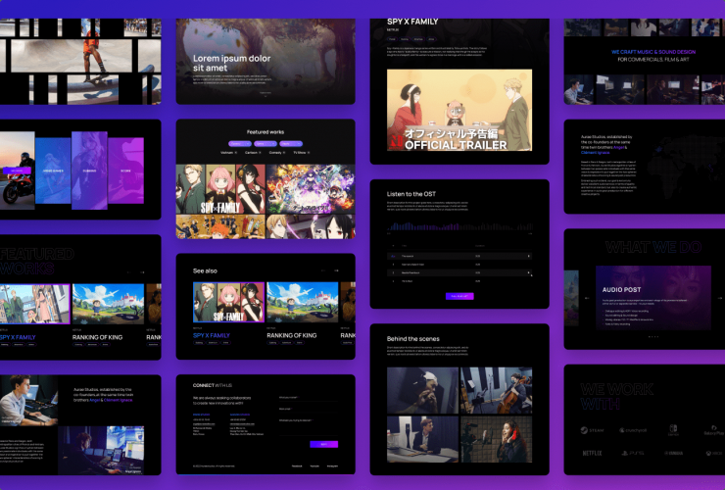Show next service in What We Do carousel

[719, 298]
